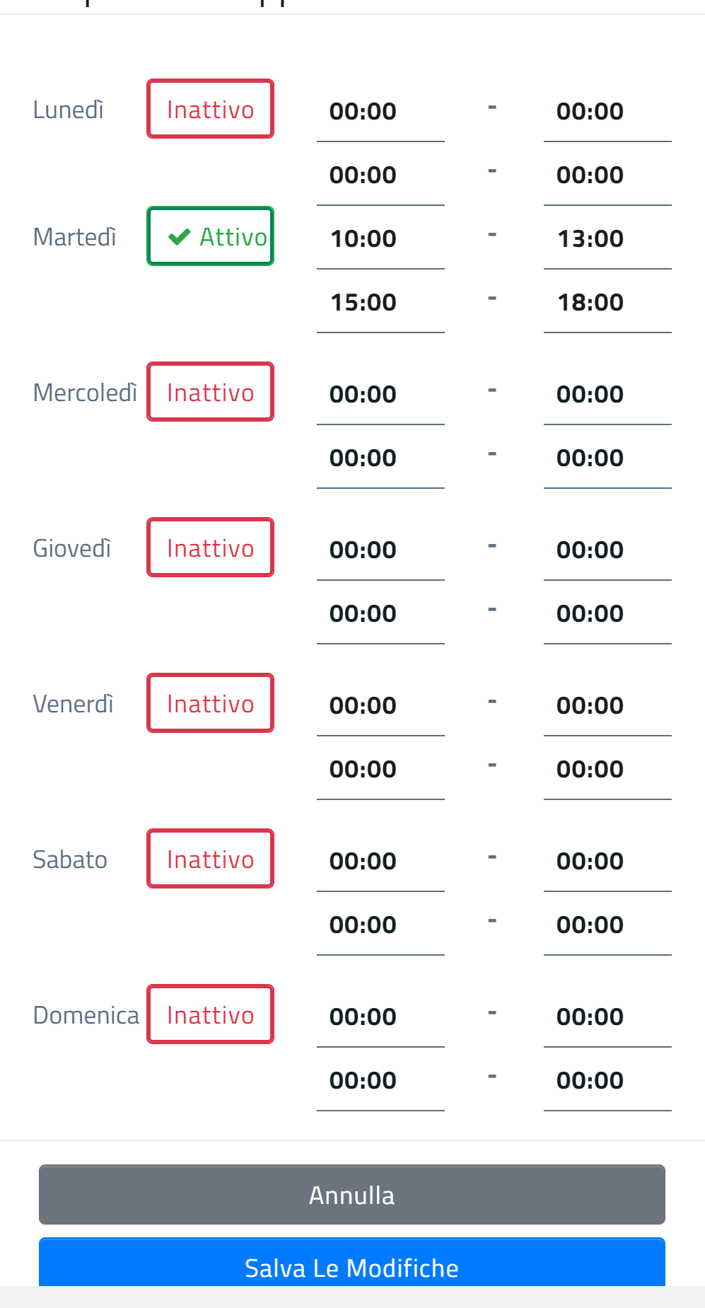Toggle Giovedì Inattivo status
Viewport: 705px width, 1308px height.
[x=210, y=548]
